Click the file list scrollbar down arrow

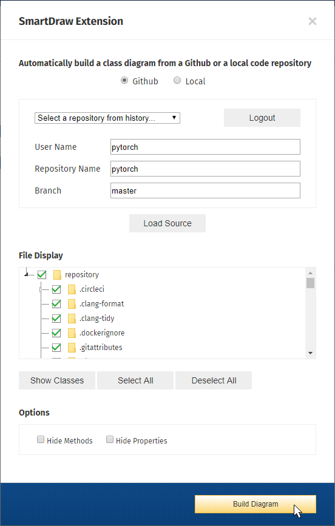pyautogui.click(x=310, y=353)
